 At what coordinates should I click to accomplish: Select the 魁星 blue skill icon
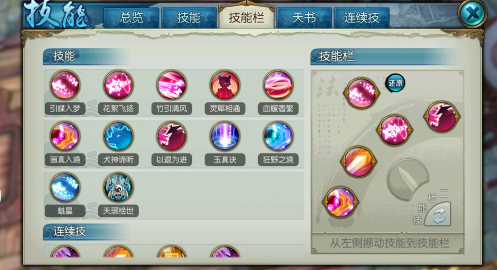pos(65,187)
